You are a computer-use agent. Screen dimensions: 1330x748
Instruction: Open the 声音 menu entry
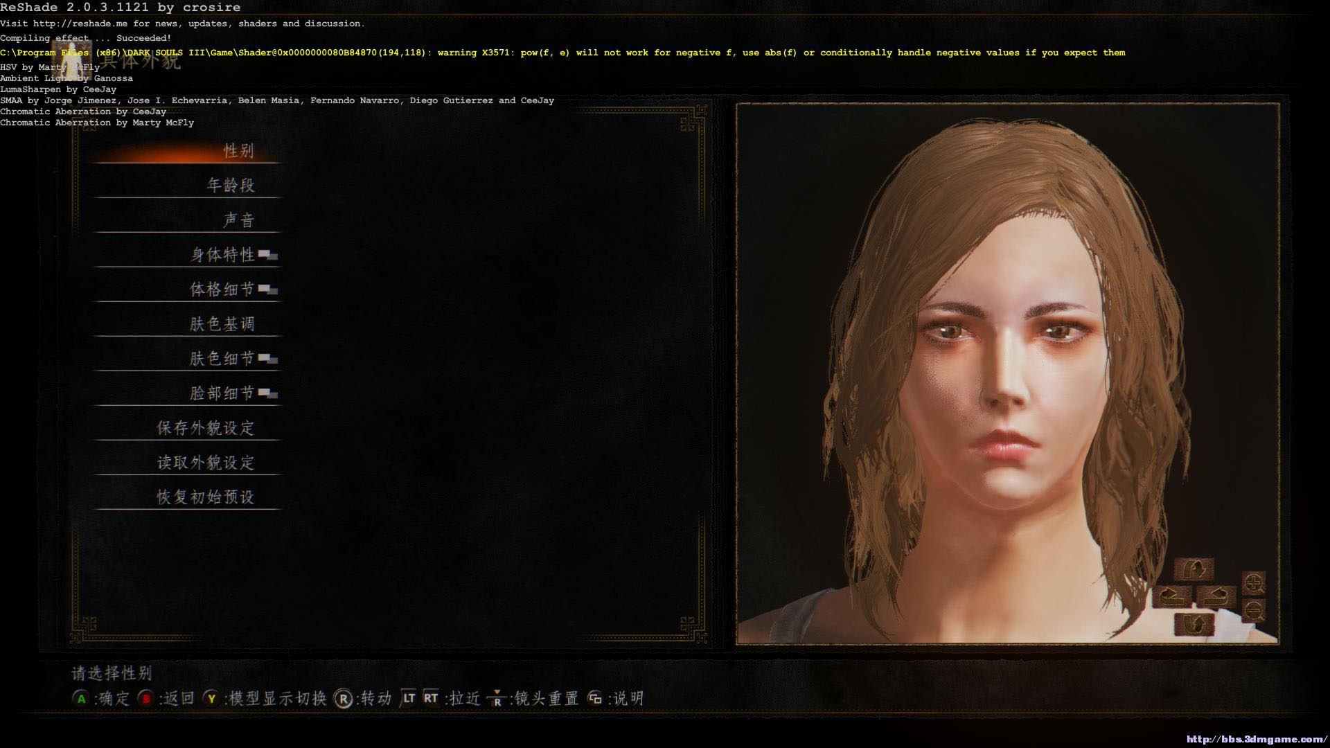pos(187,220)
